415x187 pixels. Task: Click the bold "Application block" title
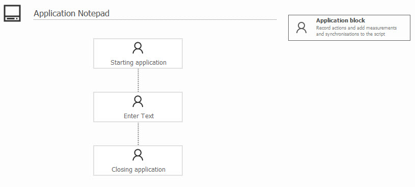(x=340, y=20)
